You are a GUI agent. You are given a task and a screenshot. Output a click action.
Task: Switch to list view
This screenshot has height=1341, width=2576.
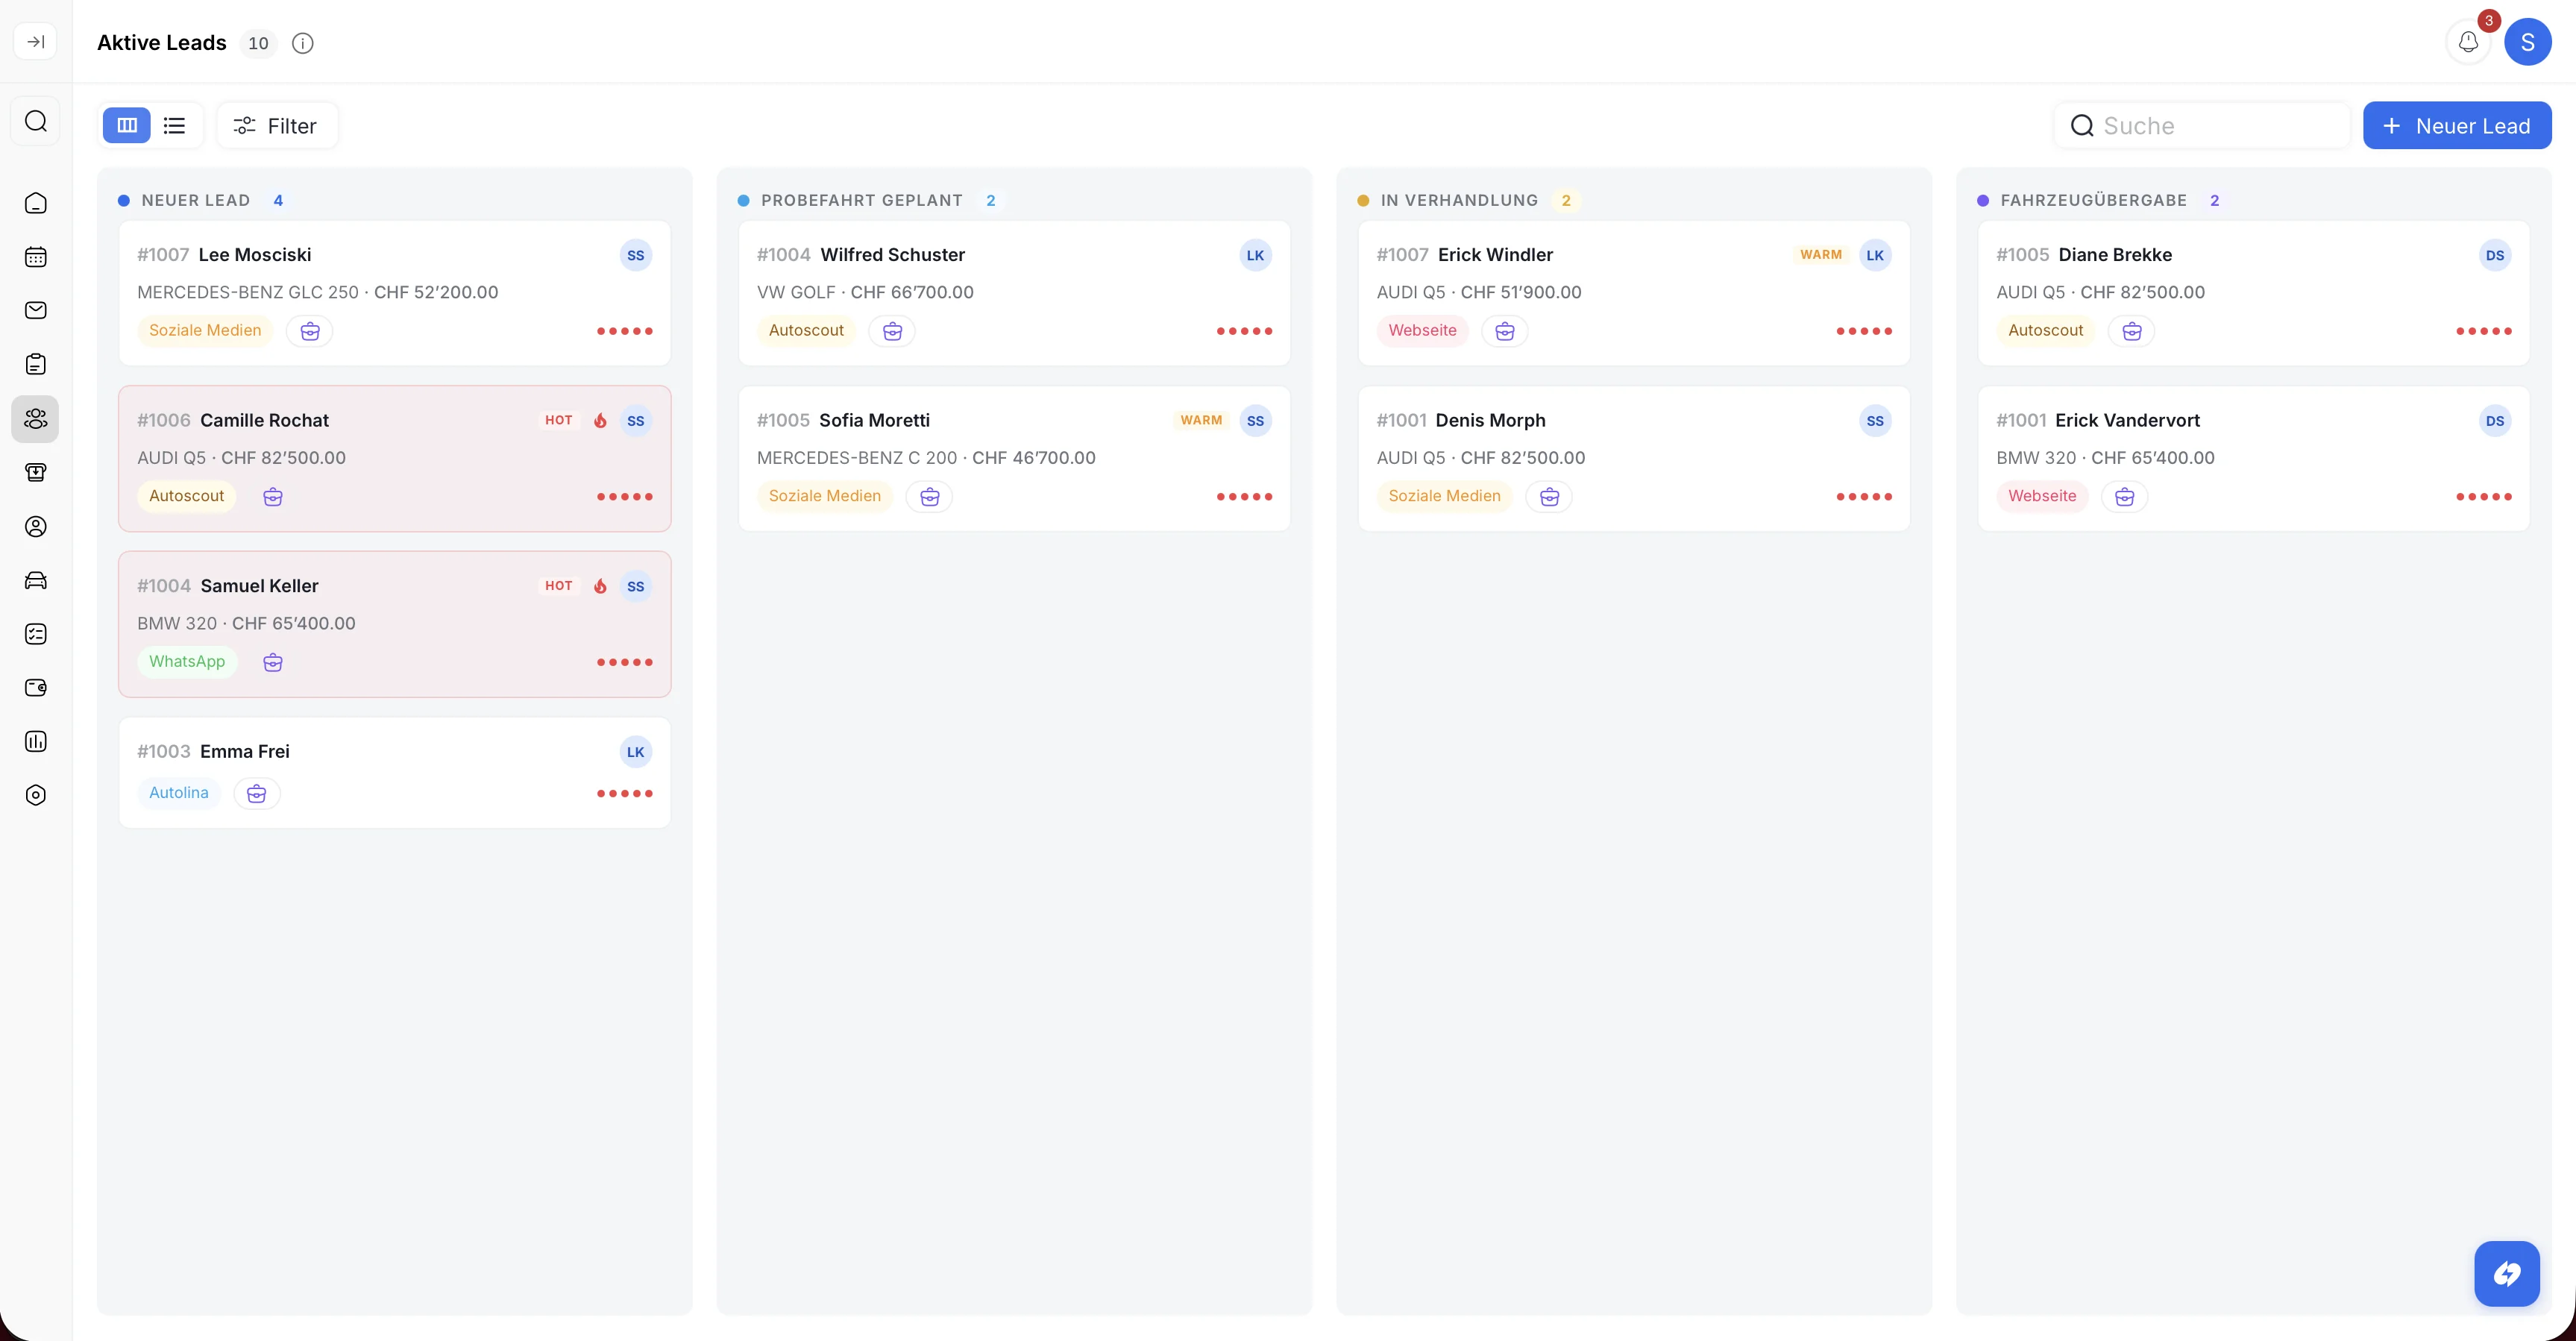[x=175, y=125]
